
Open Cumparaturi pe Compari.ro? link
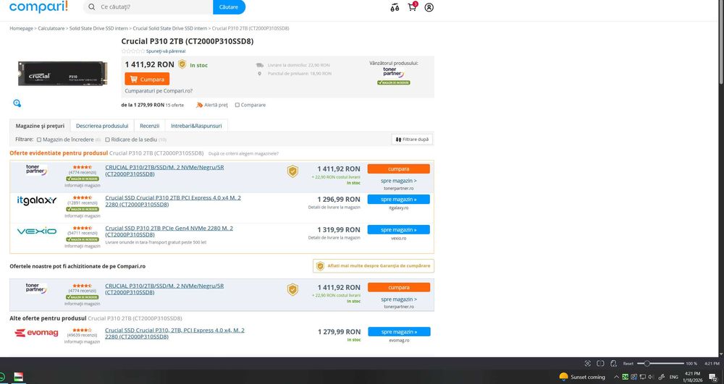pos(159,91)
